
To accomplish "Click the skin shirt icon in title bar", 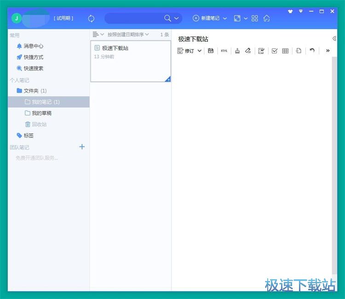I will tap(290, 12).
